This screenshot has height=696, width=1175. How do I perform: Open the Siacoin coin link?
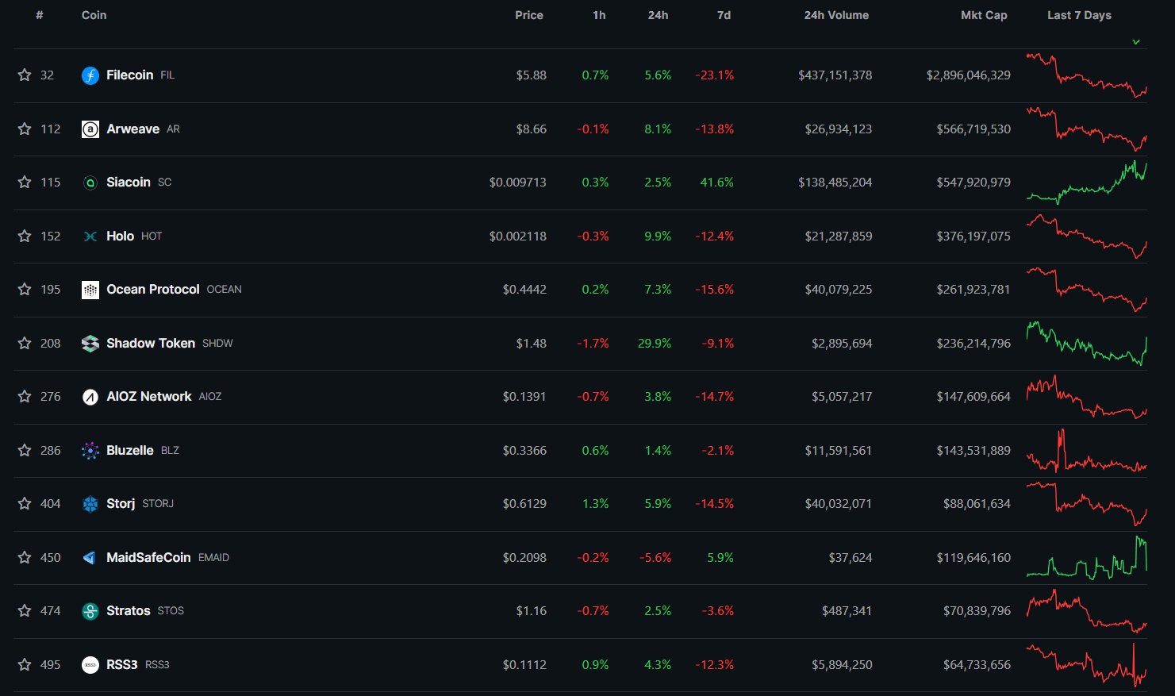[129, 182]
